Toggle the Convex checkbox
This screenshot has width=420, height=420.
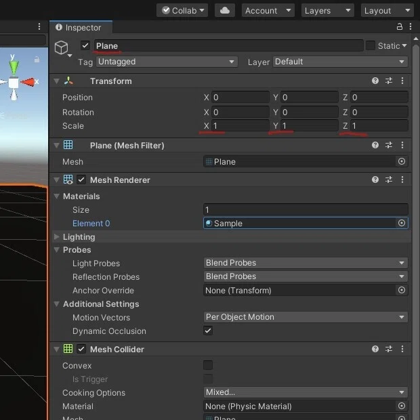point(208,365)
